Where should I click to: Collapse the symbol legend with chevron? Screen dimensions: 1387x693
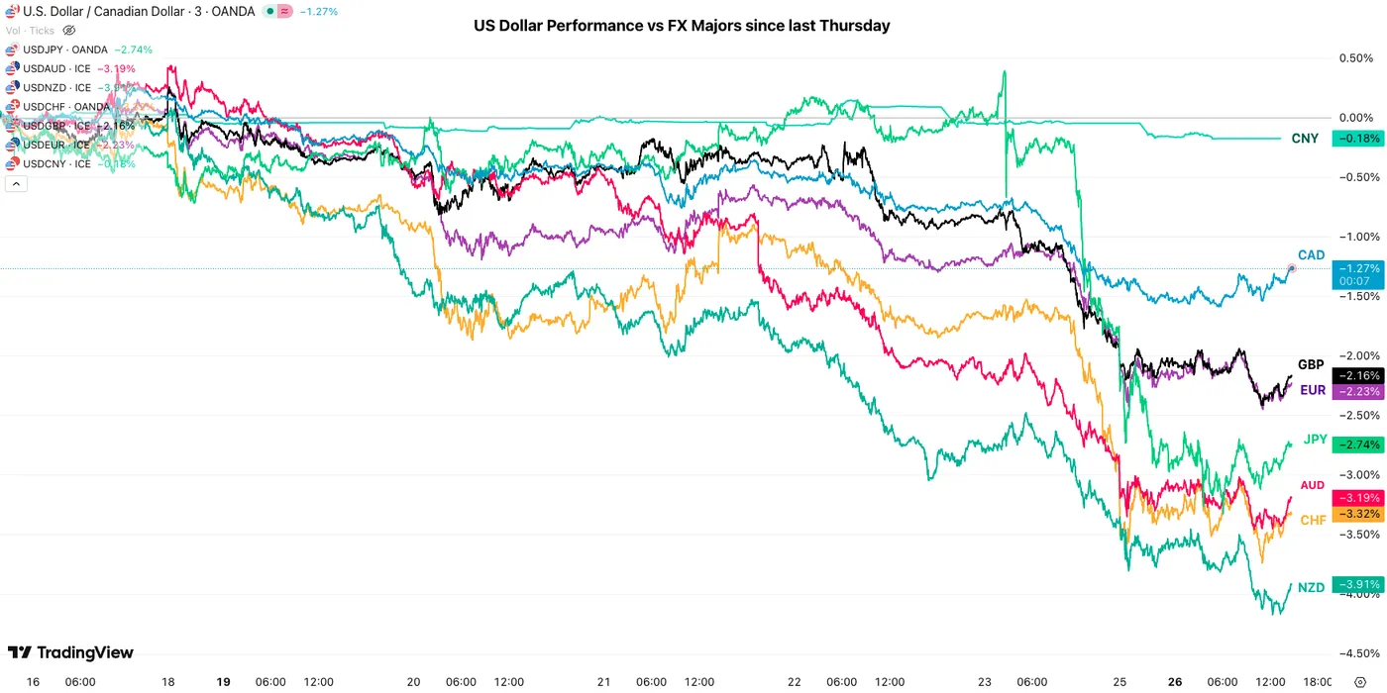[16, 184]
